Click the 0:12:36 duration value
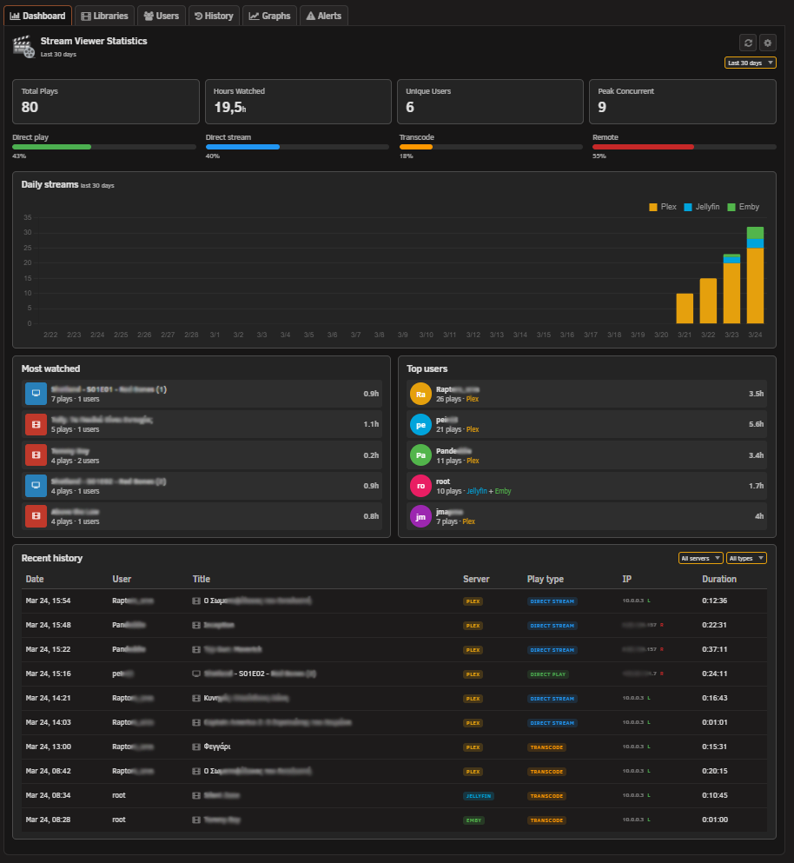The image size is (794, 863). pyautogui.click(x=714, y=601)
